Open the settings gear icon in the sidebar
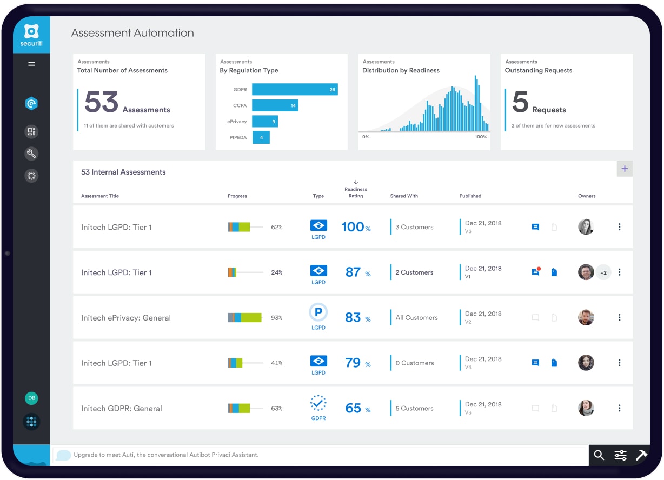The image size is (664, 480). pyautogui.click(x=31, y=176)
